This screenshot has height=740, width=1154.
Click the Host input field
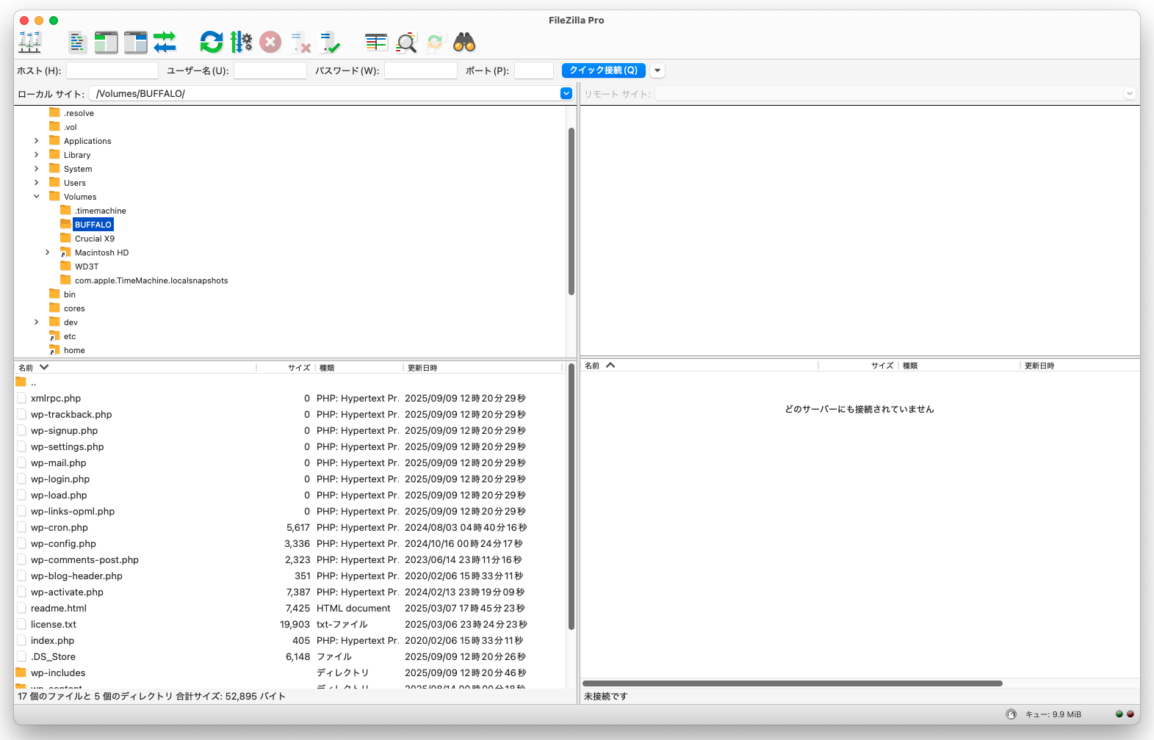click(x=112, y=70)
